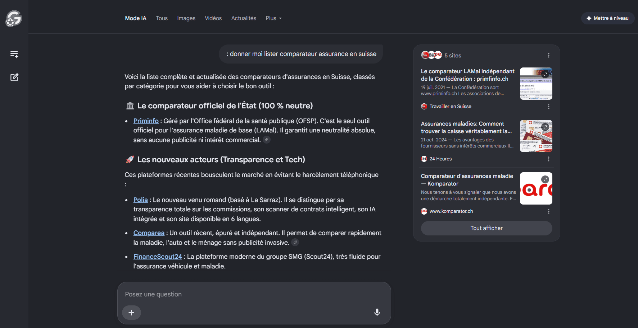The height and width of the screenshot is (328, 638).
Task: Click the 24 Heures favicon
Action: coord(424,159)
